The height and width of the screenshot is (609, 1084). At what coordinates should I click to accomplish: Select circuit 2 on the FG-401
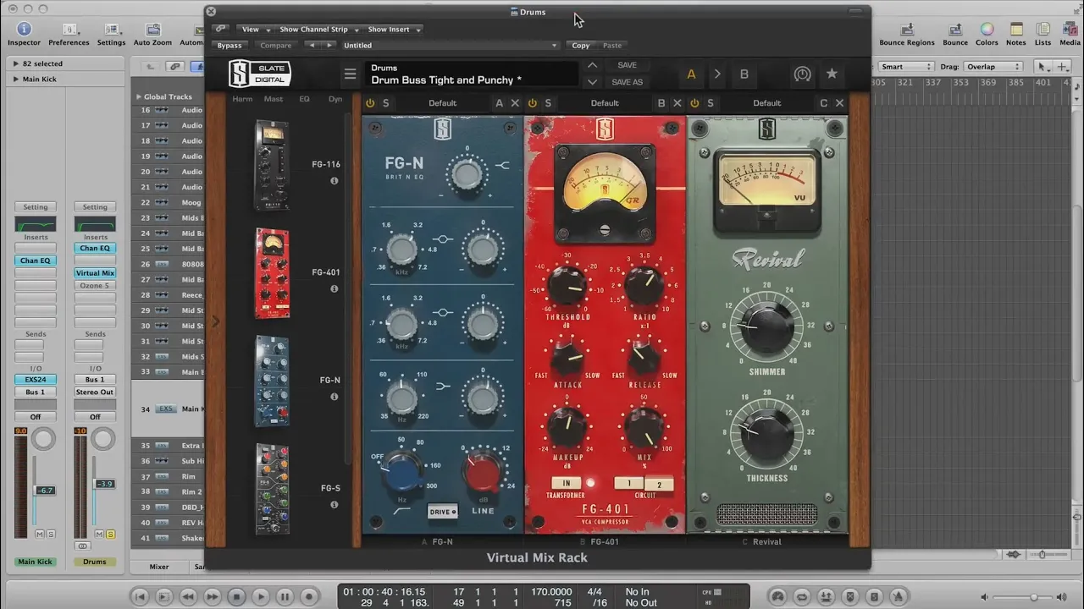pos(659,485)
